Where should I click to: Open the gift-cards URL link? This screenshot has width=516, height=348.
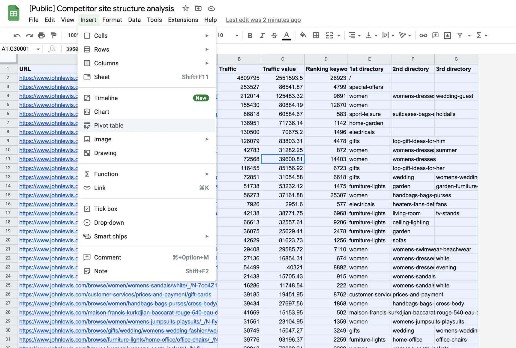115,295
